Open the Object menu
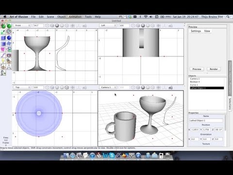The height and width of the screenshot is (175, 233). 61,17
